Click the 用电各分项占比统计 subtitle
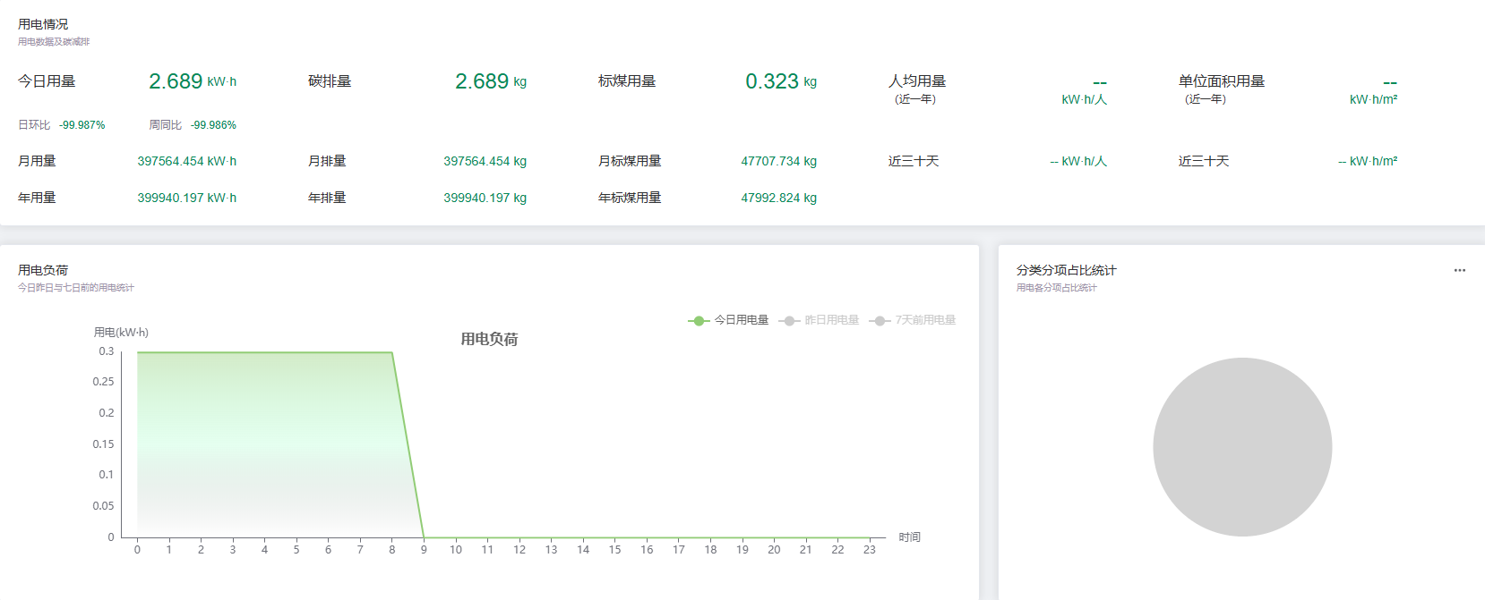The height and width of the screenshot is (600, 1485). click(x=1057, y=288)
